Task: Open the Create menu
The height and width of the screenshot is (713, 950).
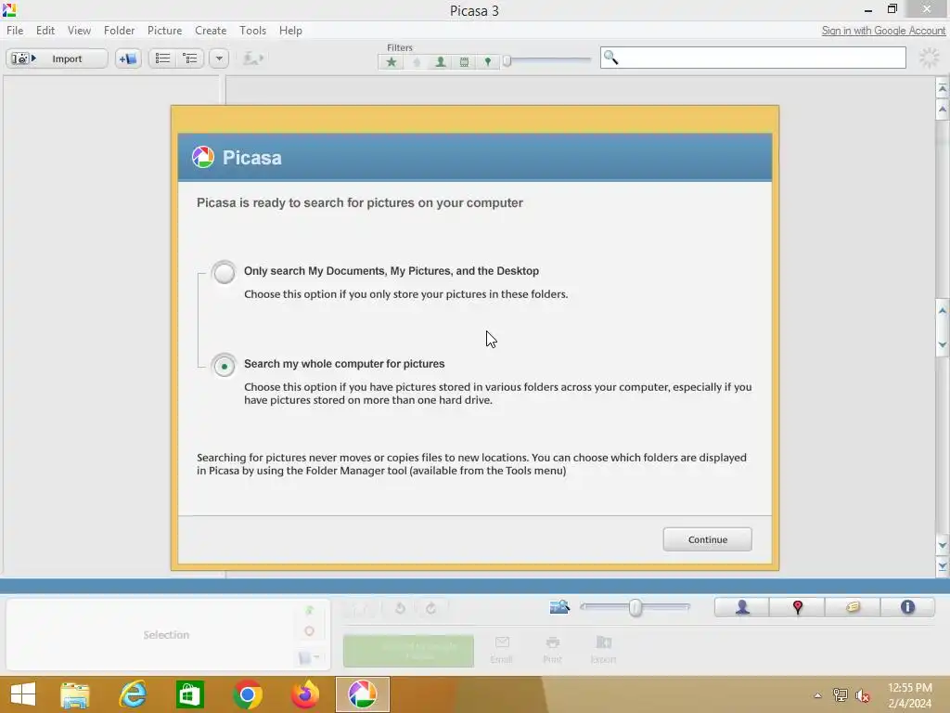Action: [211, 31]
